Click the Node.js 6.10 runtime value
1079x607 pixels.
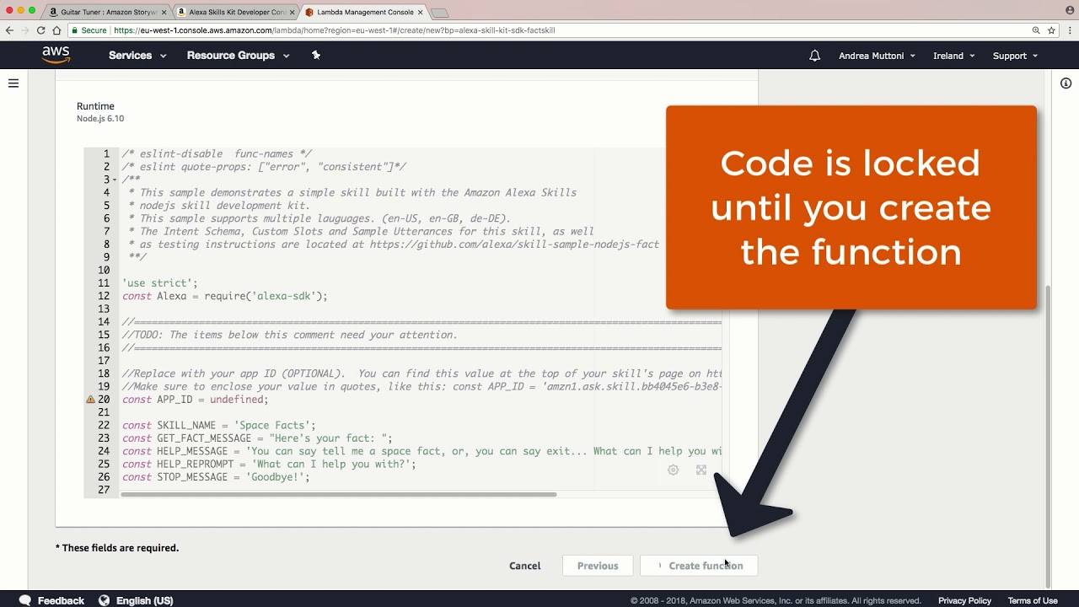point(100,119)
